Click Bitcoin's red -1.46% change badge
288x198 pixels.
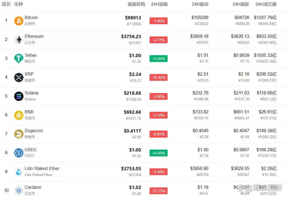pyautogui.click(x=159, y=21)
